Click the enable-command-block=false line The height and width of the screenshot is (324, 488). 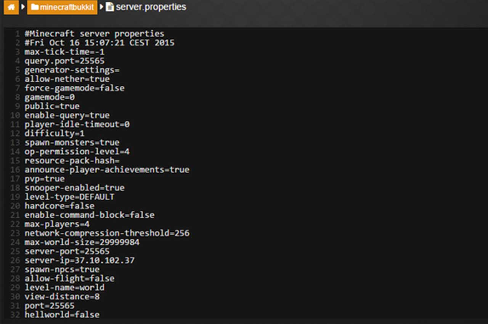click(x=90, y=215)
